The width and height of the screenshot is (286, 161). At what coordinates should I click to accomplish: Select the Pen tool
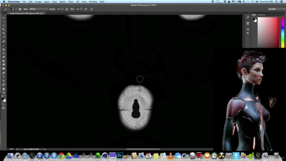tap(4, 73)
